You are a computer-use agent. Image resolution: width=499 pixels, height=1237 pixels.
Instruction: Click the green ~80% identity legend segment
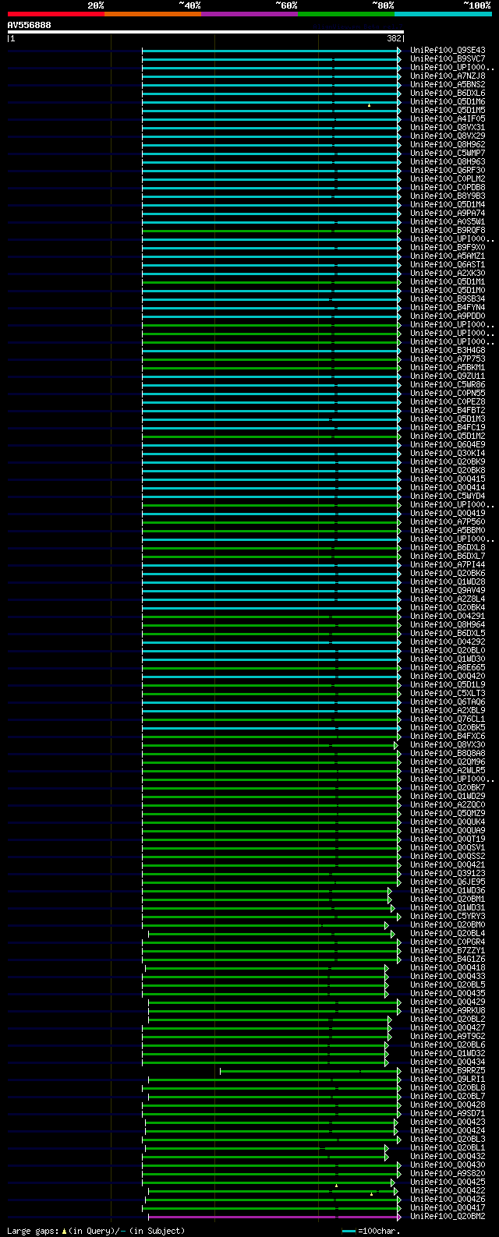pos(345,14)
